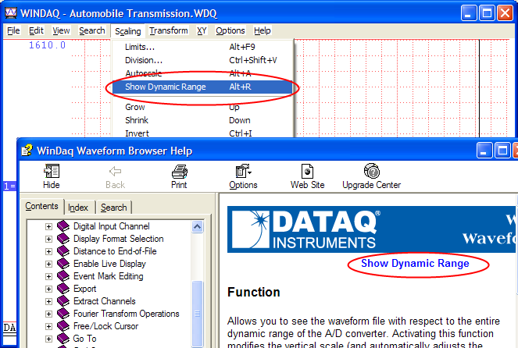Click the contents tree scrollbar thumb
Viewport: 518px width, 348px height.
pos(197,314)
